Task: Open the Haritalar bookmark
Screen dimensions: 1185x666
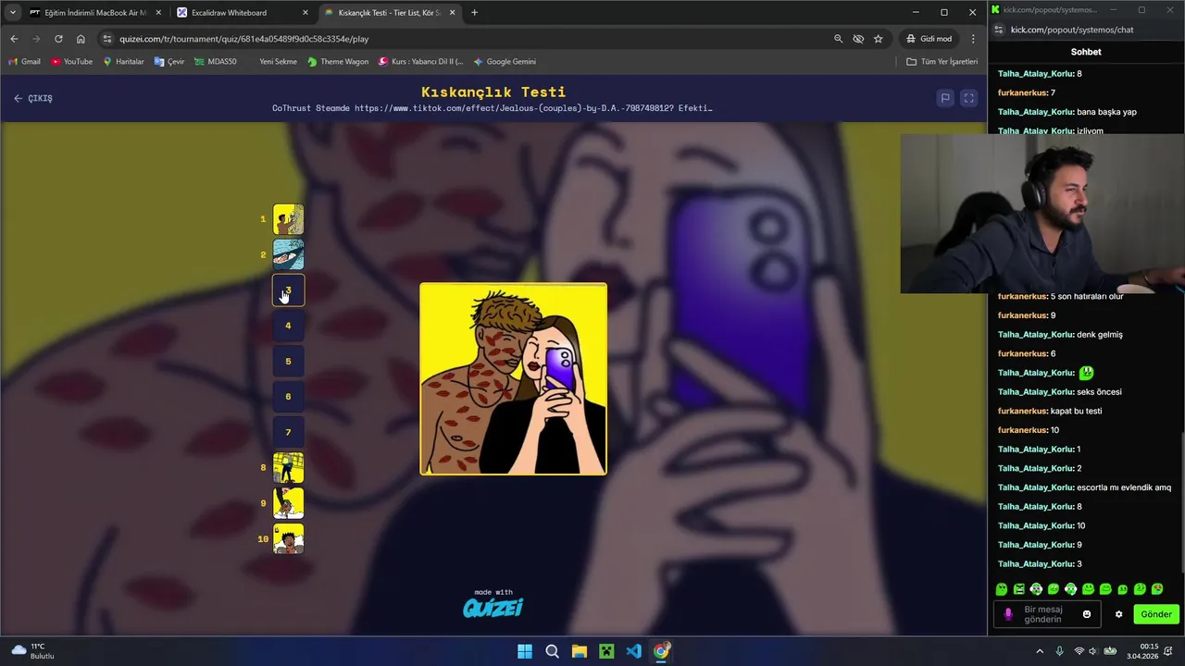Action: coord(123,62)
